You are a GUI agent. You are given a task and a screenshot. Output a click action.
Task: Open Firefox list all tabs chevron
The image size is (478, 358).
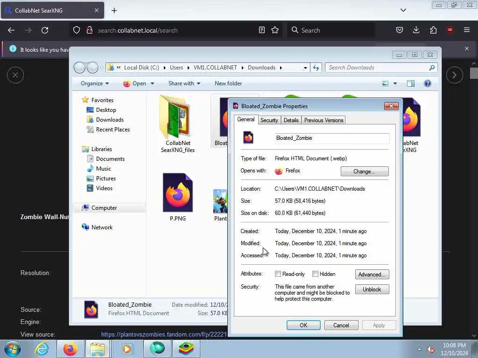[x=403, y=10]
